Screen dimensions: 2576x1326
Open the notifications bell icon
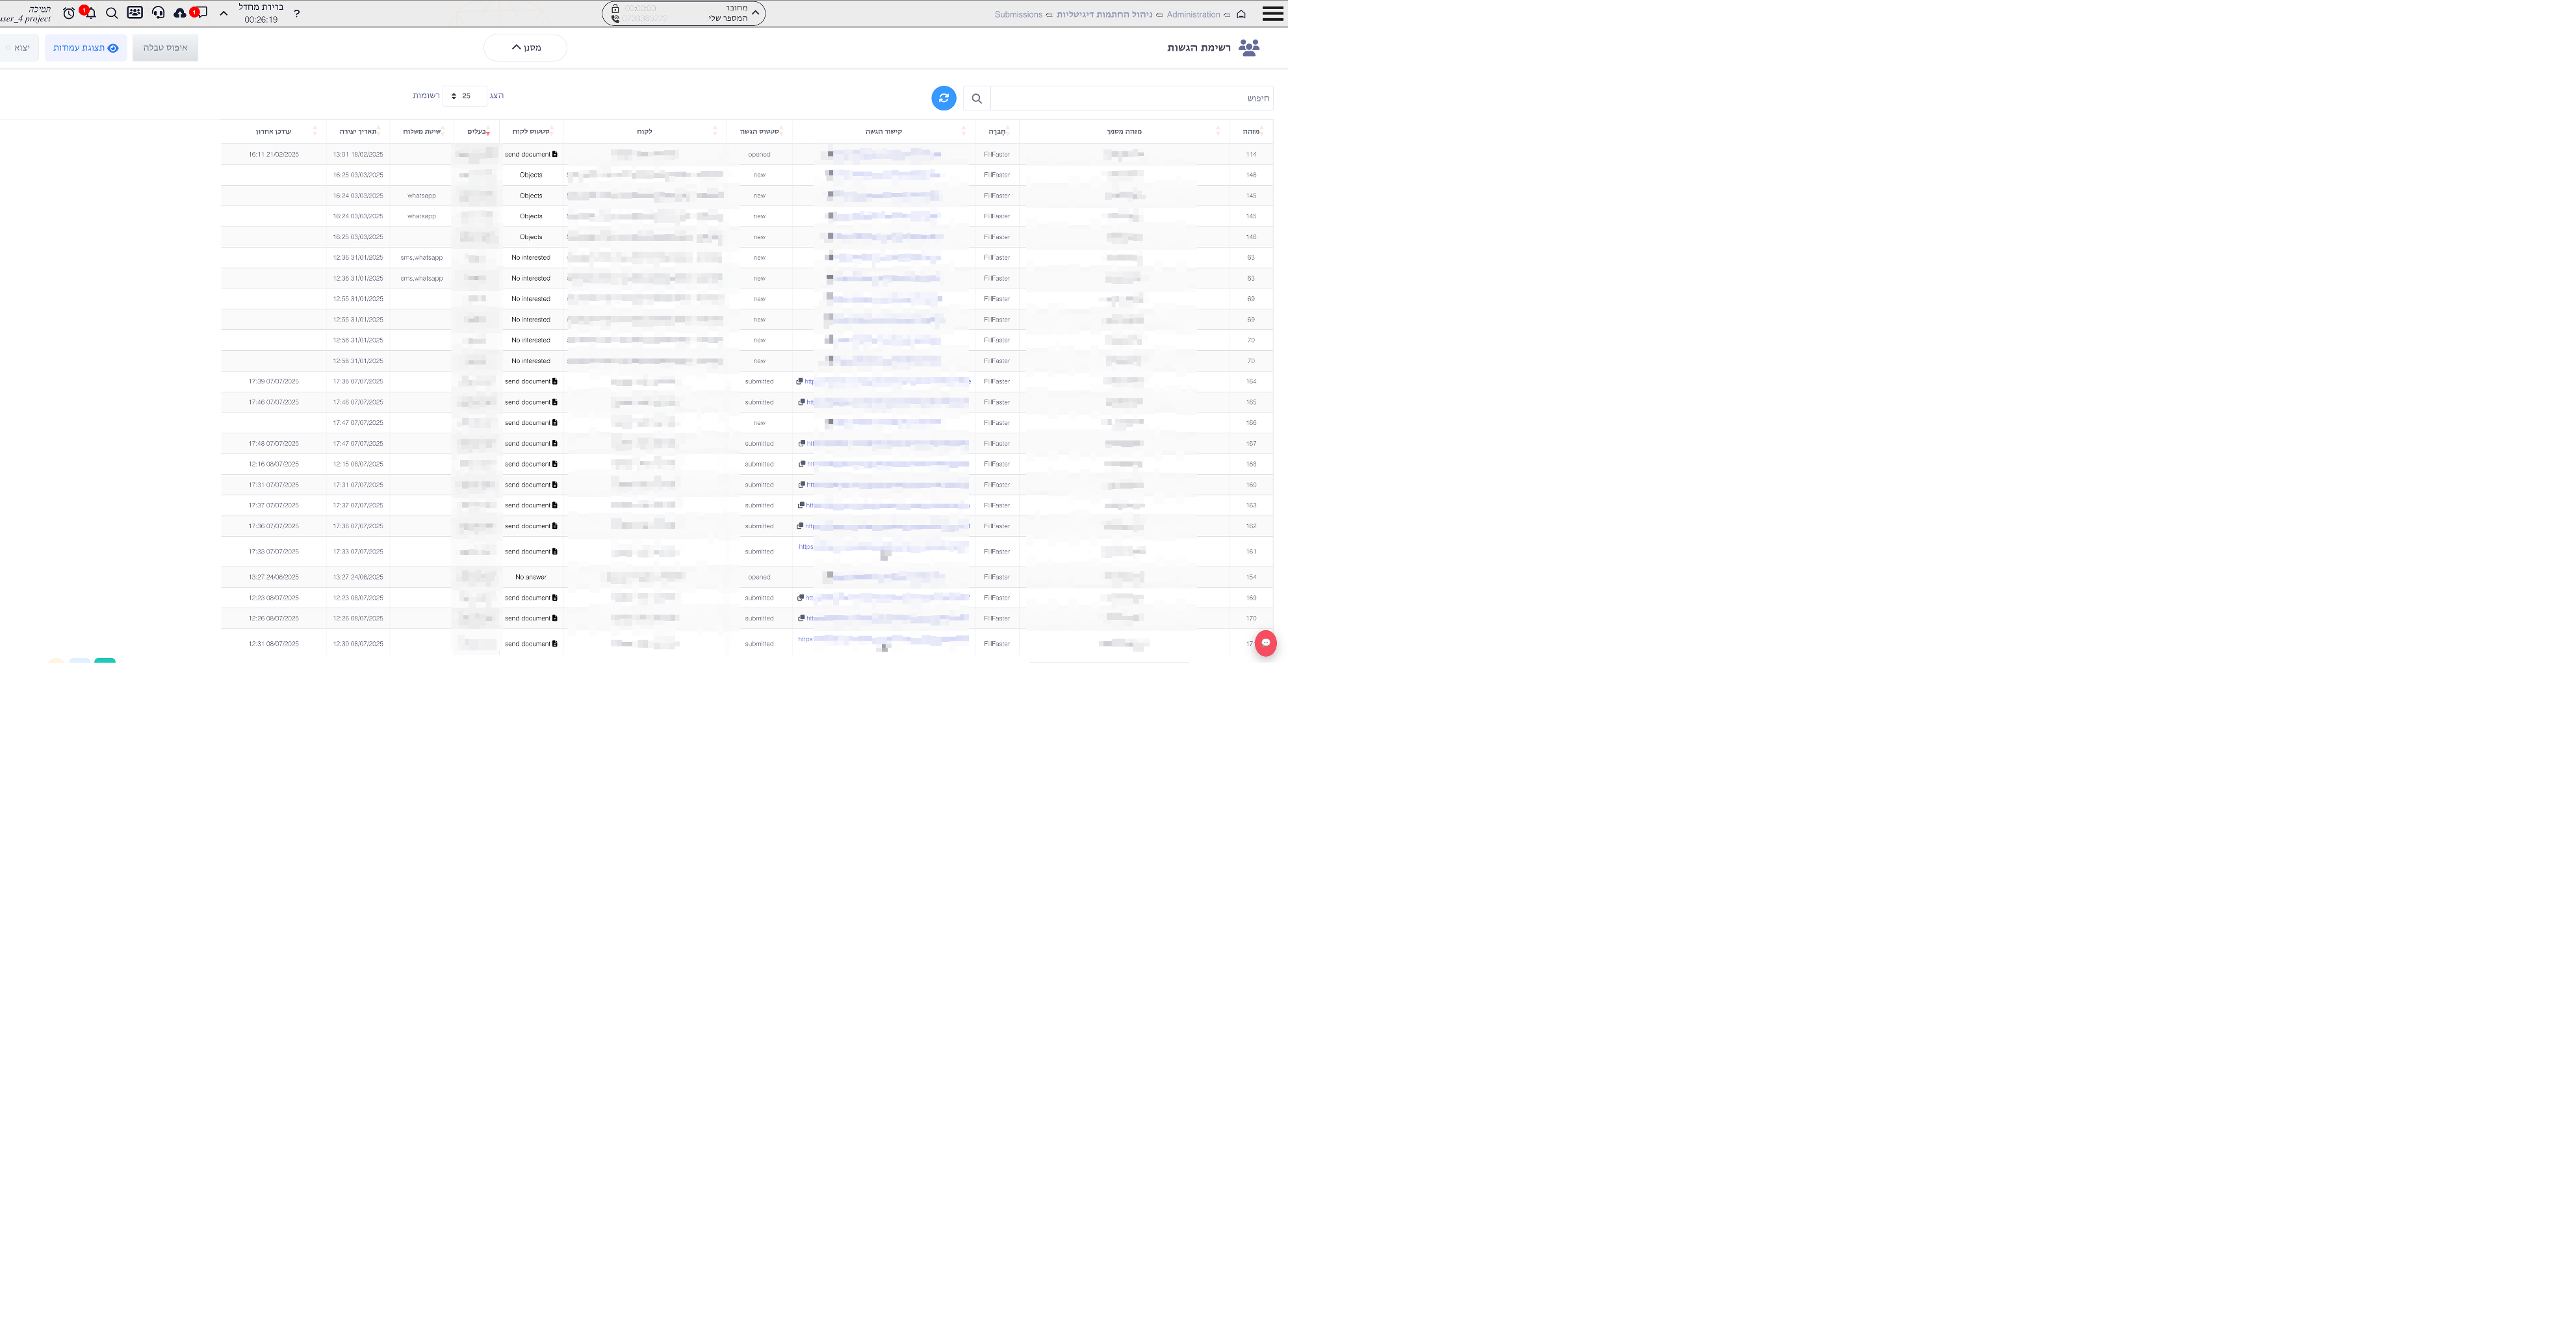90,13
